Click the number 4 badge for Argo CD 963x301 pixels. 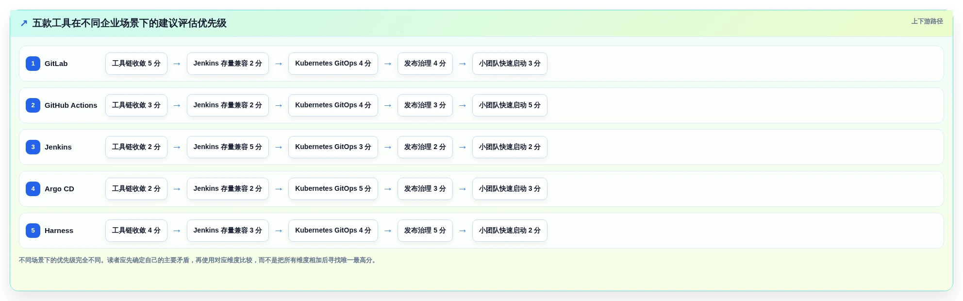pos(33,189)
